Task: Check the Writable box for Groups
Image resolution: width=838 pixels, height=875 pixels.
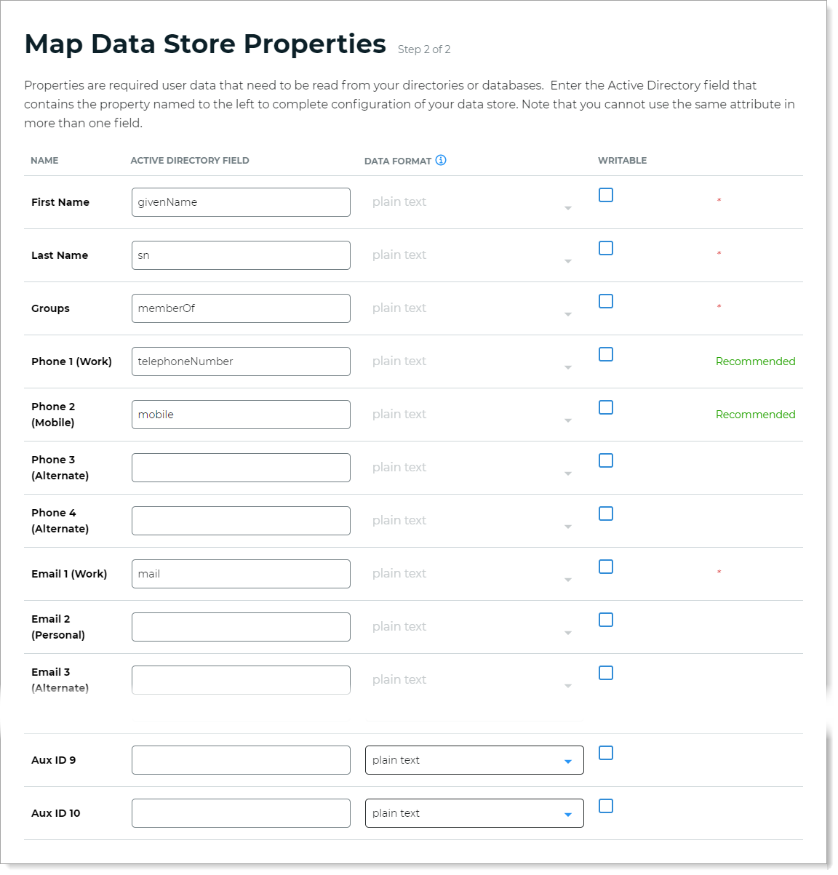Action: click(x=606, y=301)
